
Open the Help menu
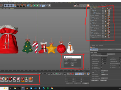click(x=74, y=3)
